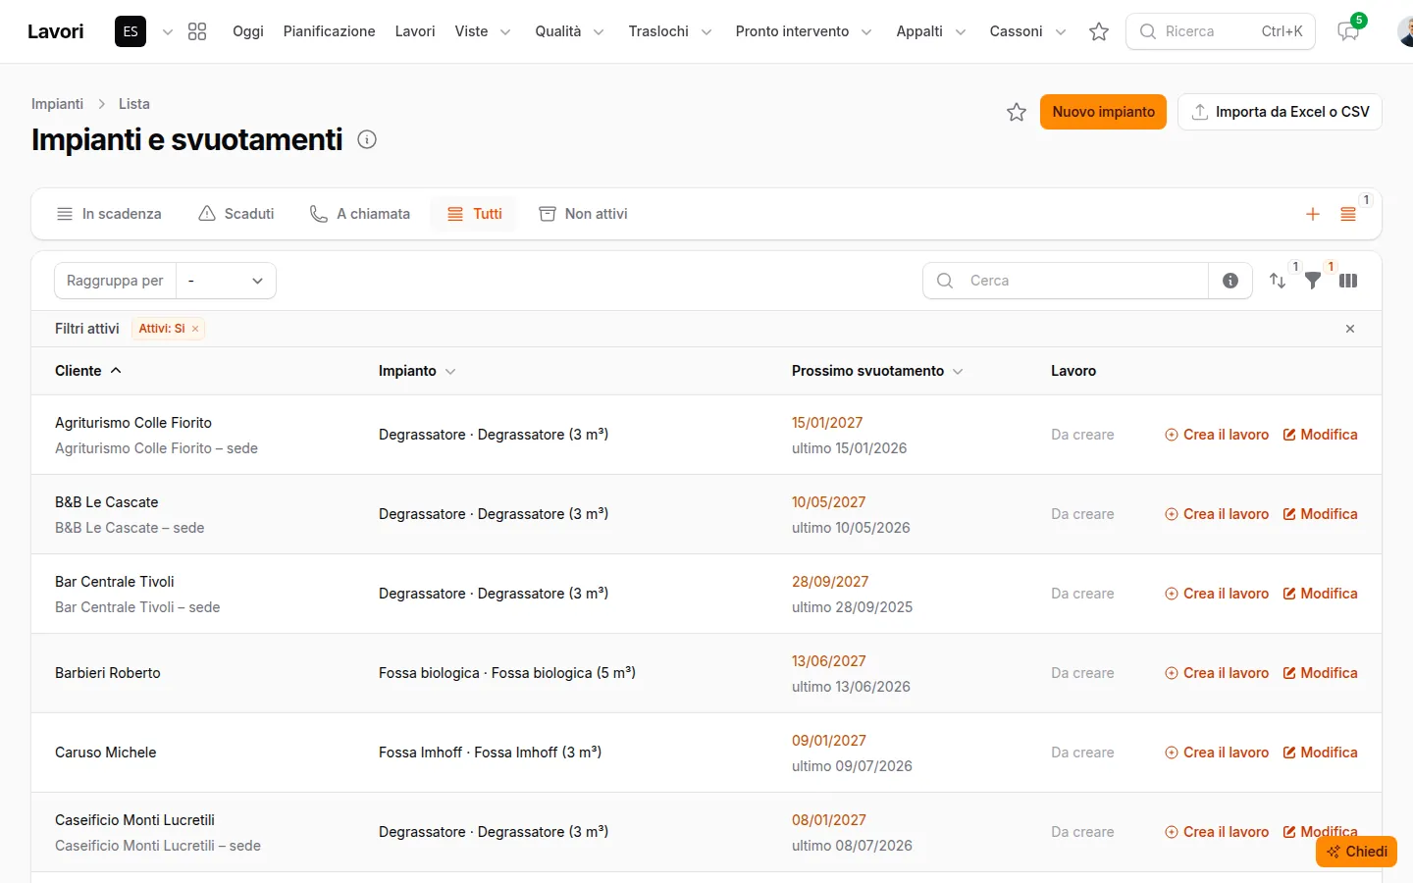The width and height of the screenshot is (1413, 883).
Task: Focus the Cerca table search field
Action: [x=1066, y=281]
